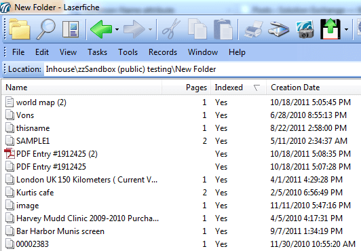This screenshot has width=361, height=251.
Task: Launch scanning with the scanner icon
Action: click(279, 29)
